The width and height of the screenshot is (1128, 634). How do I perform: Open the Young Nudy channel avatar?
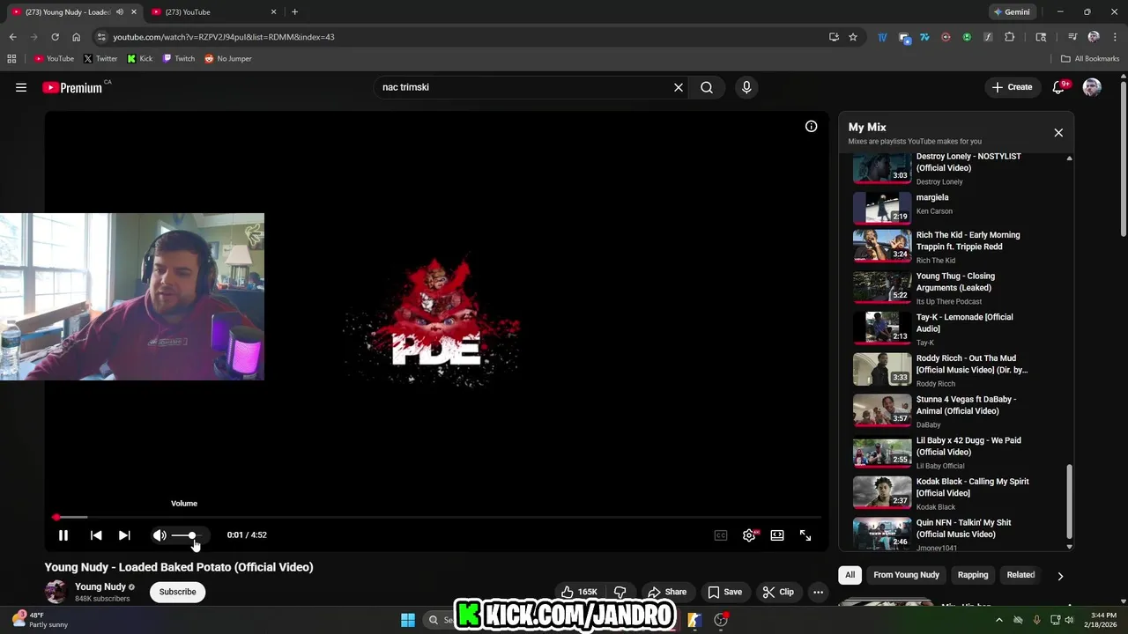(56, 592)
